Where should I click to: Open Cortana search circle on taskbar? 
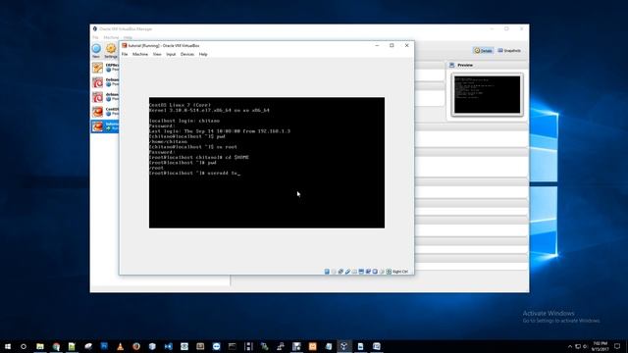click(x=24, y=346)
